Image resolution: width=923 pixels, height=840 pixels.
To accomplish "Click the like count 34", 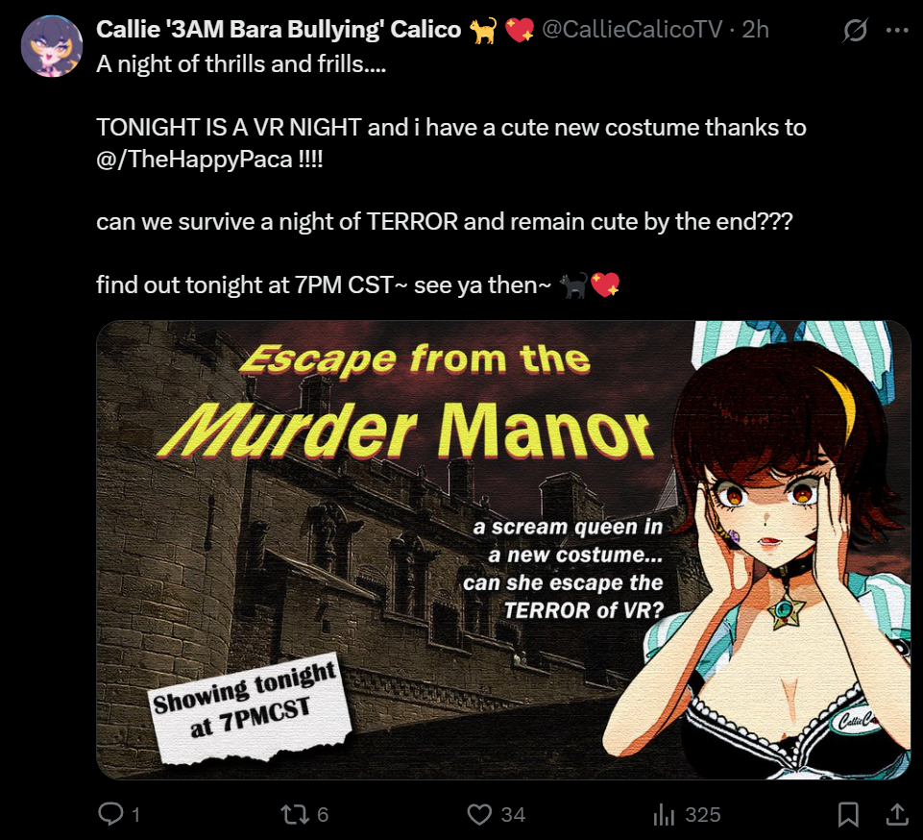I will tap(513, 815).
